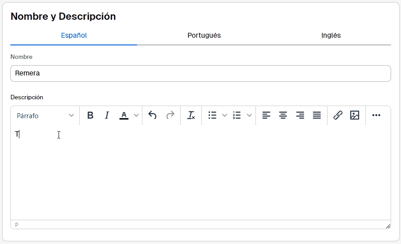
Task: Expand the bullet list style options
Action: click(224, 115)
